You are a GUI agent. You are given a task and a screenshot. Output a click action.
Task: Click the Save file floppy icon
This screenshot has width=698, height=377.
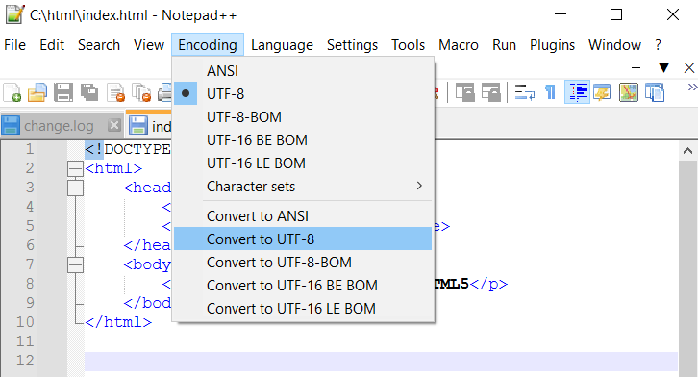pyautogui.click(x=63, y=92)
